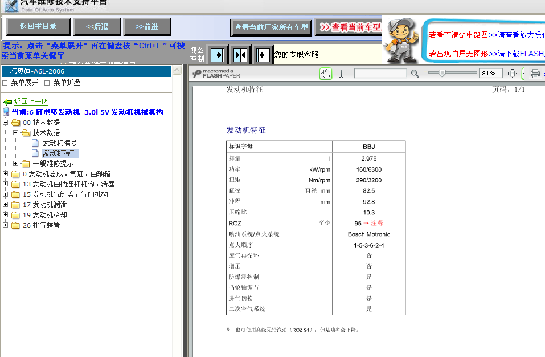The height and width of the screenshot is (357, 545).
Task: Click the FlashPaper zoom slider handle
Action: [x=441, y=73]
